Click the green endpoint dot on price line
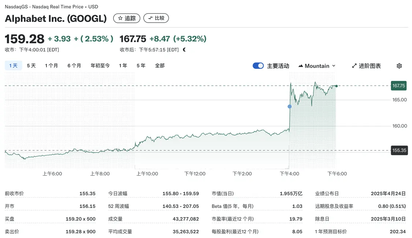412x238 pixels. (336, 86)
